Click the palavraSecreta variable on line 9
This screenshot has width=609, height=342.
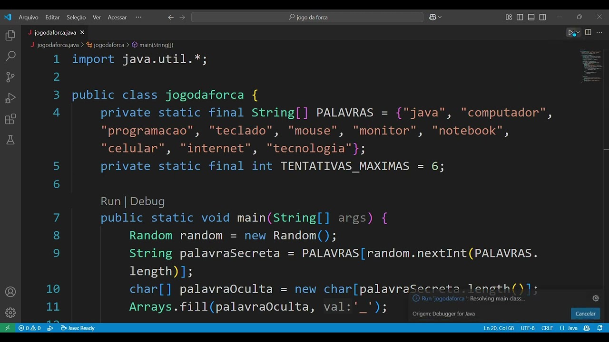click(230, 253)
